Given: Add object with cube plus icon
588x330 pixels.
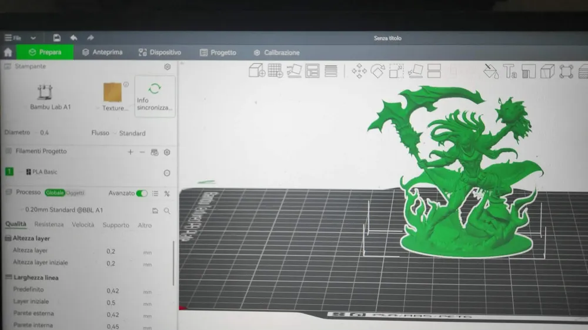Looking at the screenshot, I should click(257, 70).
